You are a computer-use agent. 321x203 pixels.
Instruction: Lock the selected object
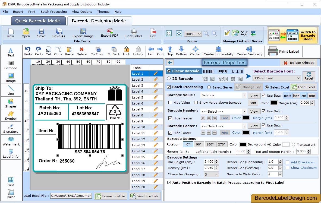click(x=127, y=51)
